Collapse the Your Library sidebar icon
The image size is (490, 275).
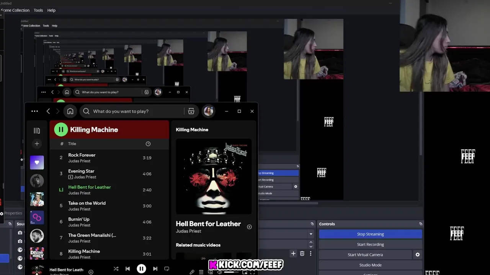coord(37,131)
